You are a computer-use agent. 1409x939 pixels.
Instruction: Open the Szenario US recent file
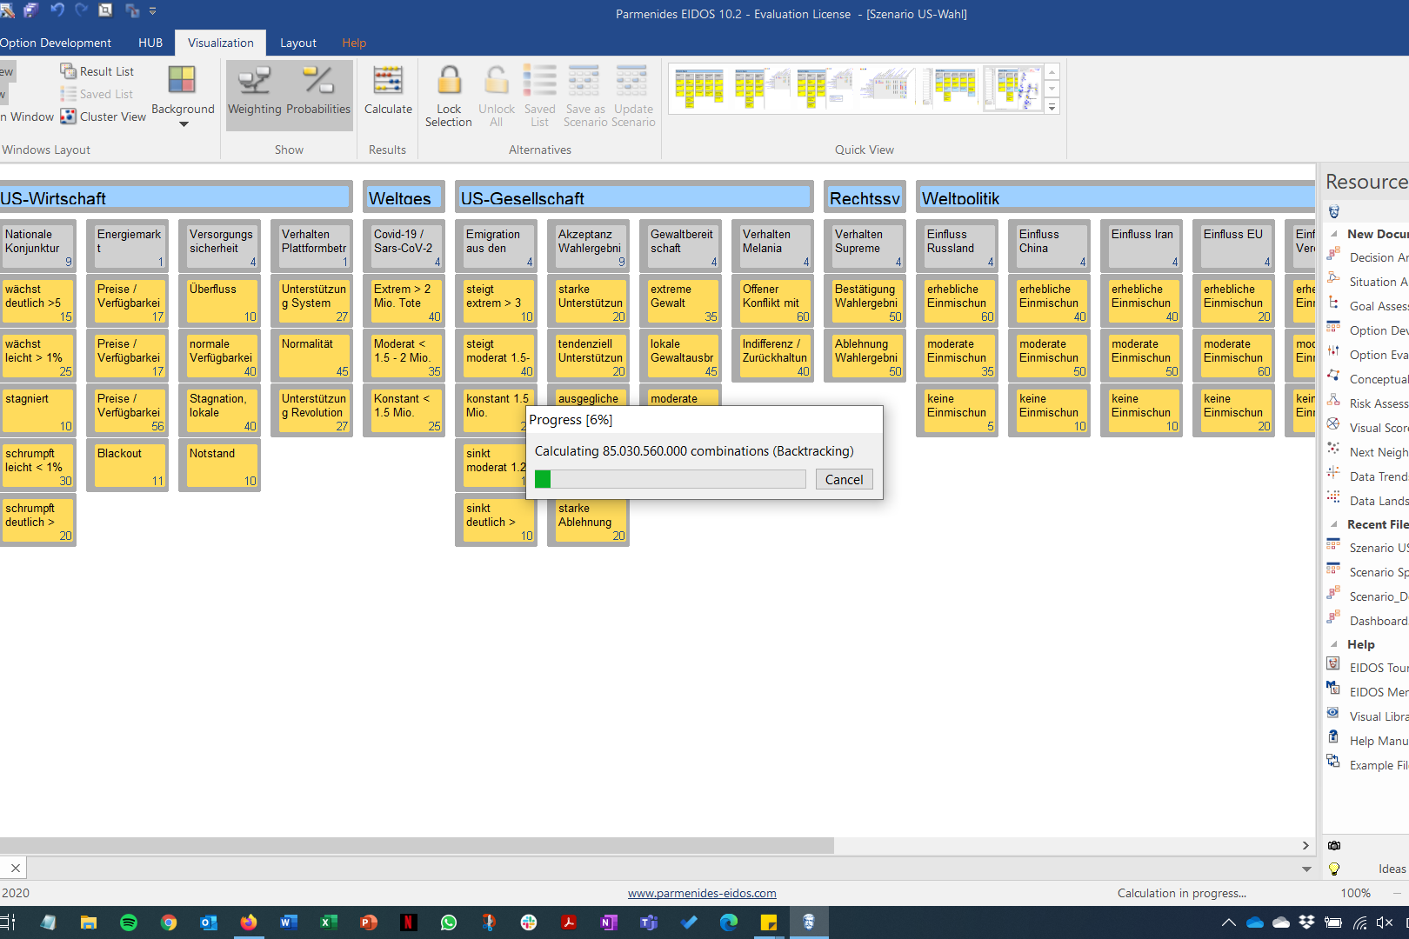(x=1367, y=548)
